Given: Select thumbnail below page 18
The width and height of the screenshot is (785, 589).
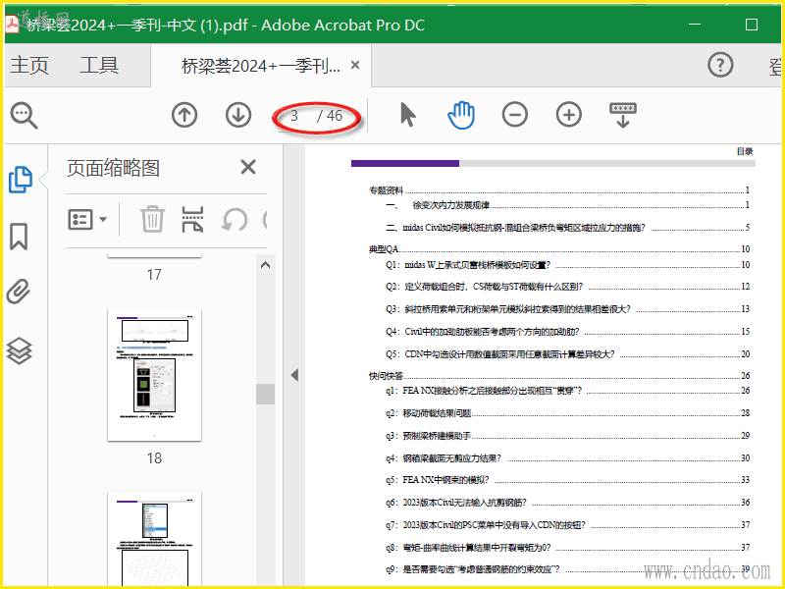Looking at the screenshot, I should tap(154, 539).
